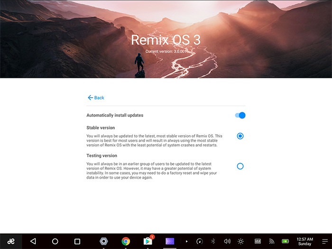Tap the triangle back navigation button
Viewport: 332px width, 249px height.
coord(33,241)
